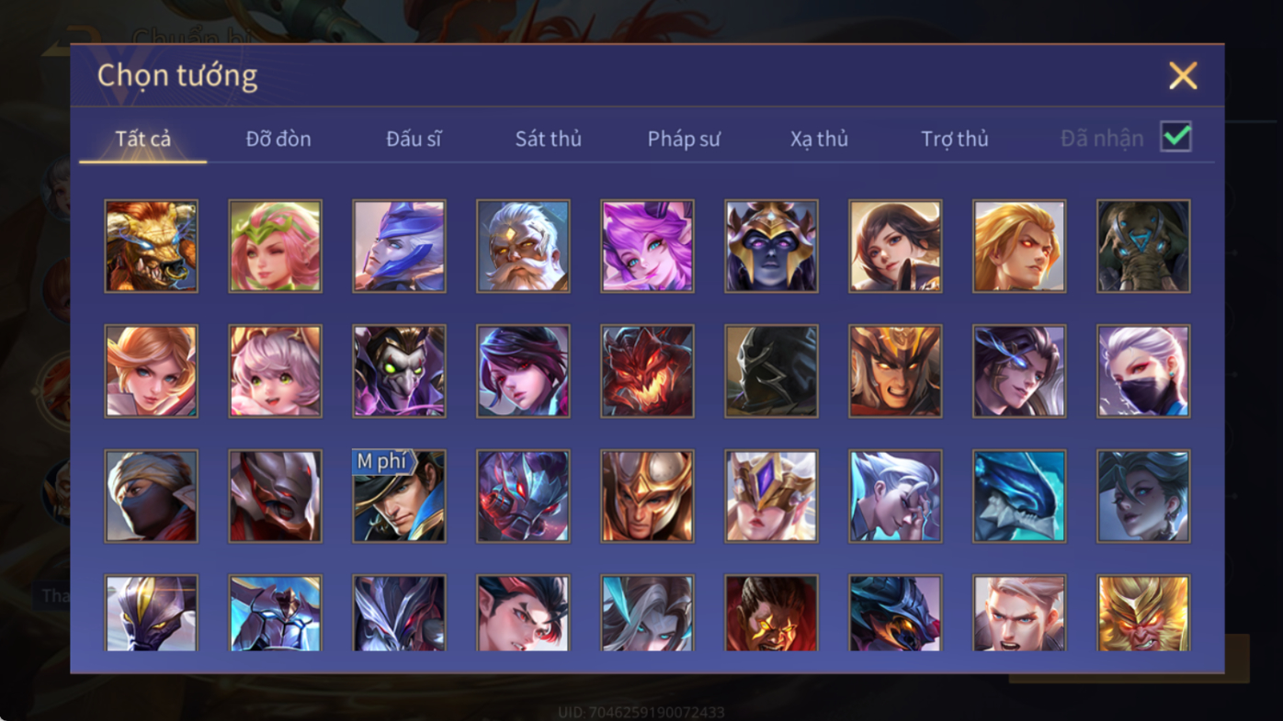
Task: Pick the pink-haired elf with leaf crown
Action: pos(275,246)
